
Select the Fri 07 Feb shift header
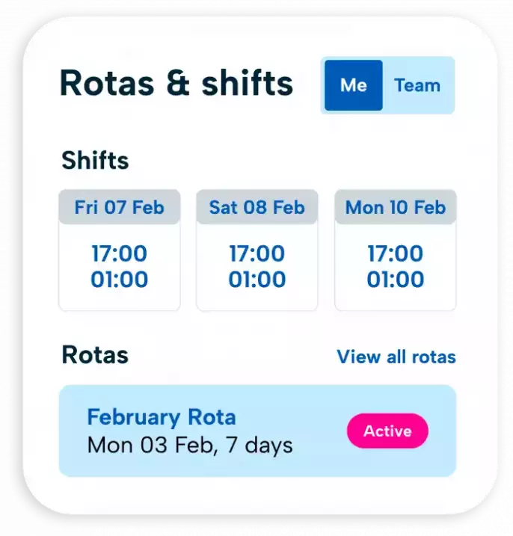click(x=120, y=207)
